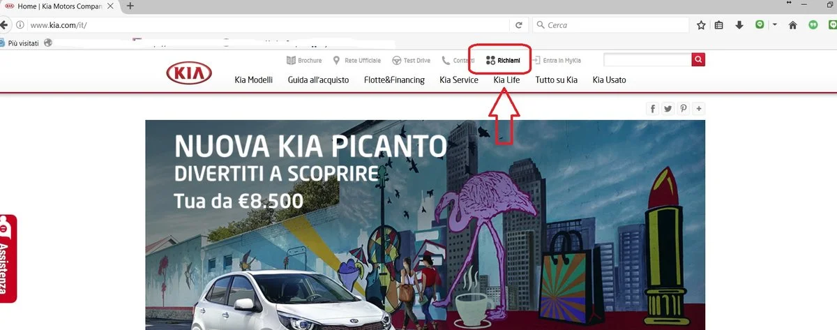Screen dimensions: 837x330
Task: Click the site info icon in address bar
Action: [20, 25]
